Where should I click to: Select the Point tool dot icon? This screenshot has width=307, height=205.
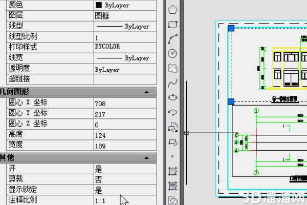[x=172, y=156]
